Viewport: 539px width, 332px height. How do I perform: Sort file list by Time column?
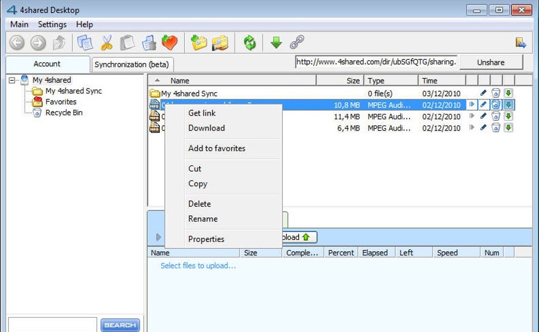click(442, 81)
